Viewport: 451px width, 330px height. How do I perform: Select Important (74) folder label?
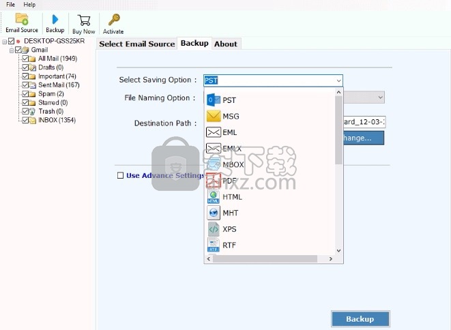[57, 76]
